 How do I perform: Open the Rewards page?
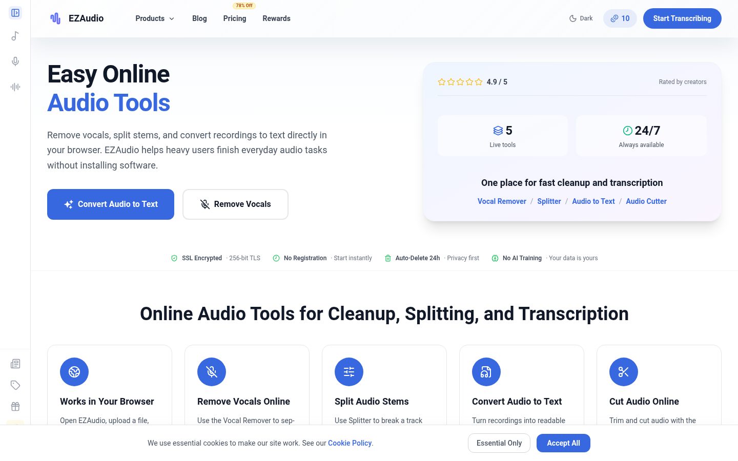[276, 18]
